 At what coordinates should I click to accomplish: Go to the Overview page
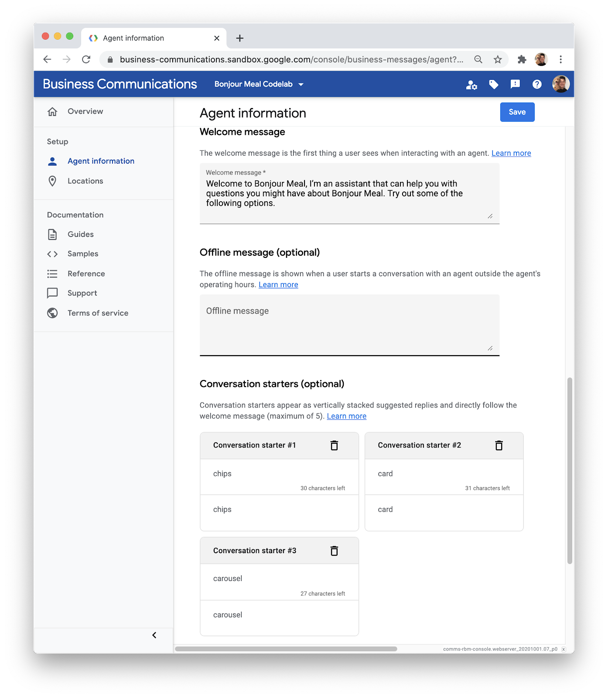(x=85, y=111)
